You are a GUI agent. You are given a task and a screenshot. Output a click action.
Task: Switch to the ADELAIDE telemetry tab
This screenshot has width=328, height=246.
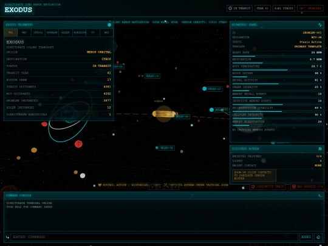80,32
